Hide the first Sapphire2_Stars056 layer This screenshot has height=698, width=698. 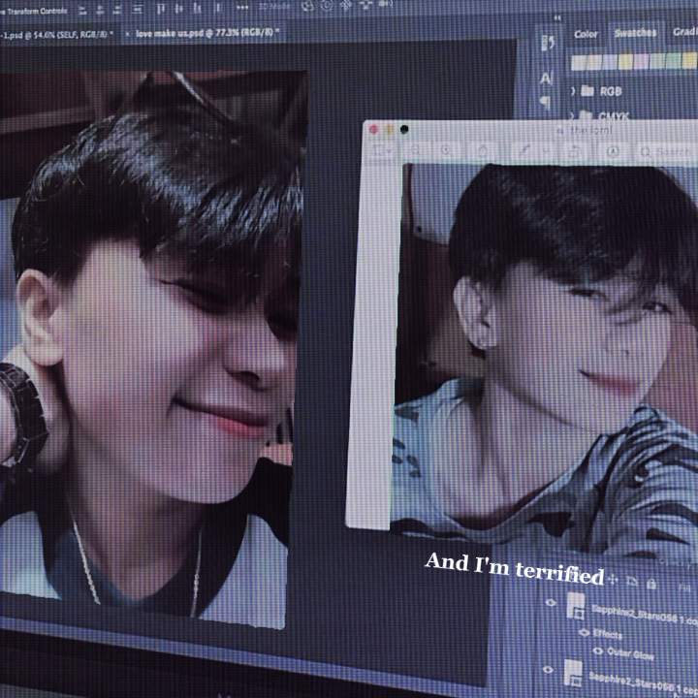(551, 602)
